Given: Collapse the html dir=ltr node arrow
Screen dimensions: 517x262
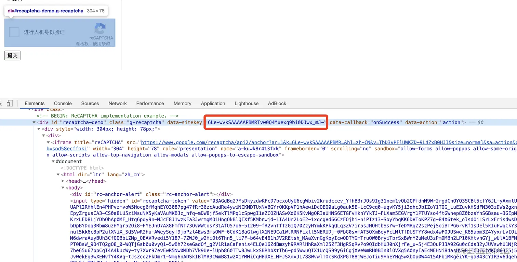Looking at the screenshot, I should click(58, 175).
